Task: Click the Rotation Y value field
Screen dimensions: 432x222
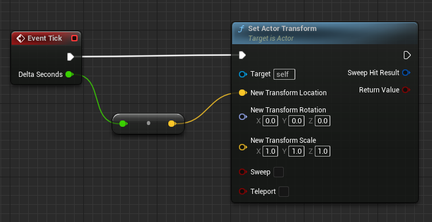Action: 296,121
